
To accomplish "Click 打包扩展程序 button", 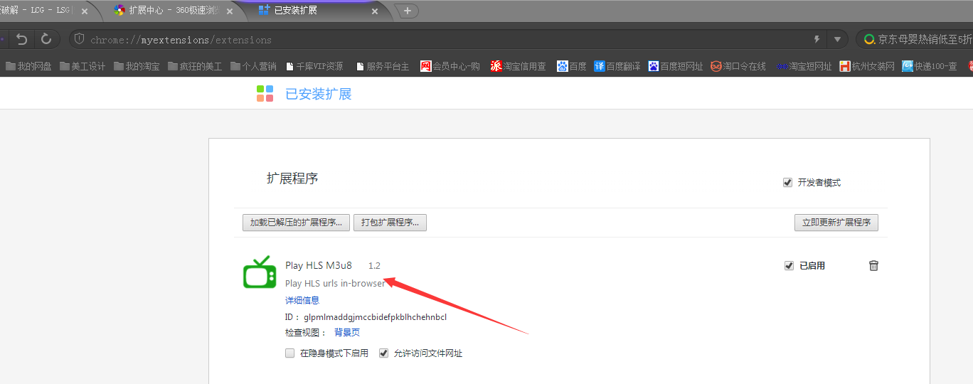I will click(x=390, y=223).
